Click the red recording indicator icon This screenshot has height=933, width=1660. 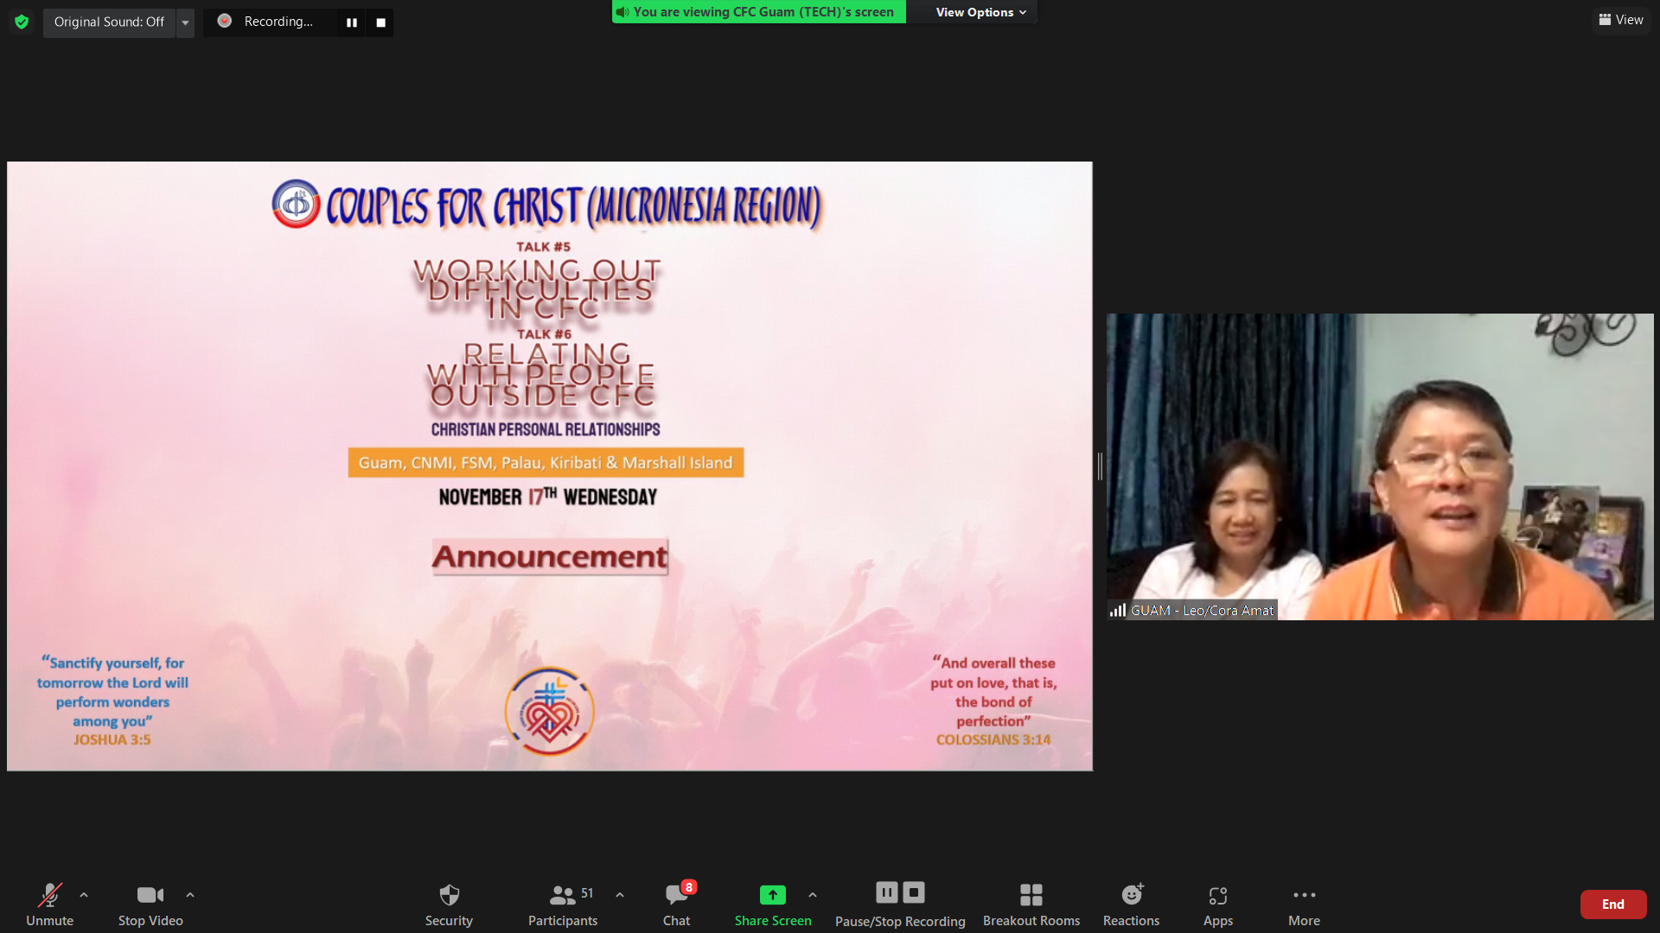[225, 21]
